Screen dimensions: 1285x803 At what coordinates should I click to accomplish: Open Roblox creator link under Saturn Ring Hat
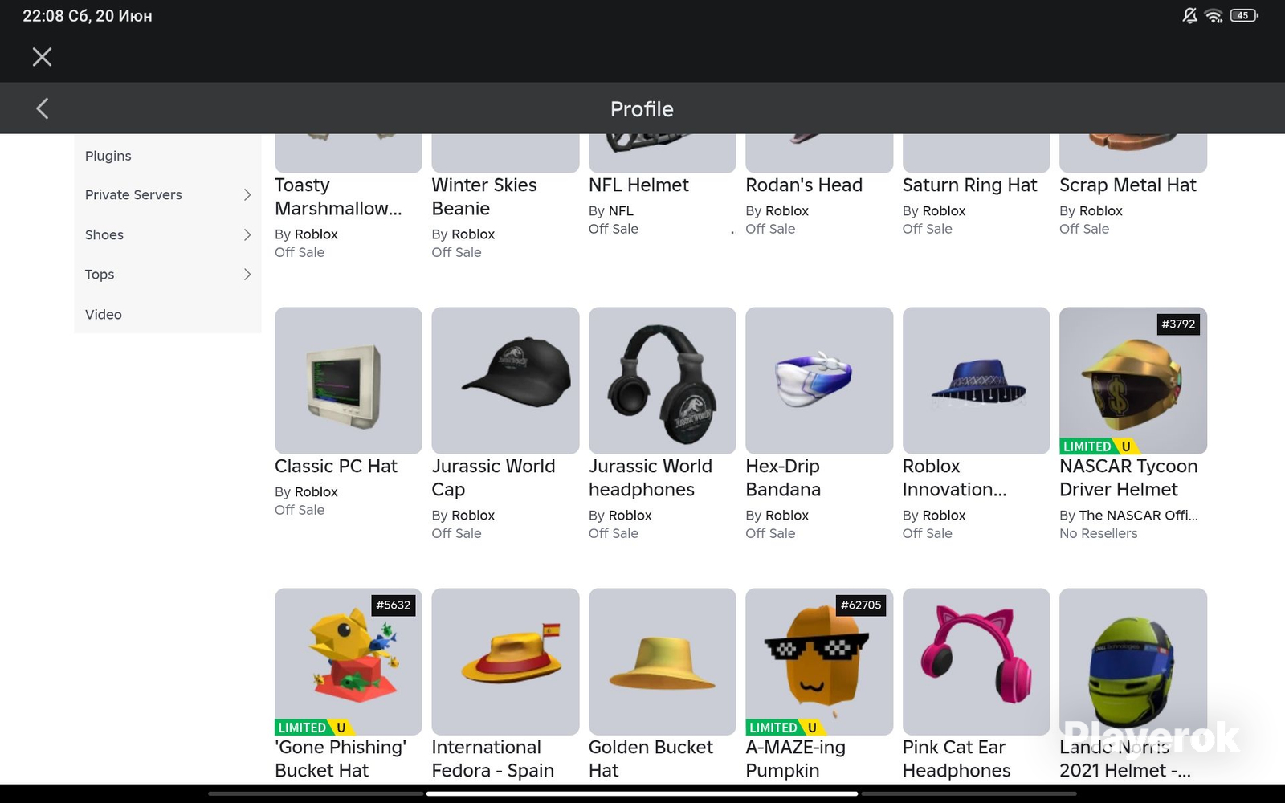click(944, 211)
